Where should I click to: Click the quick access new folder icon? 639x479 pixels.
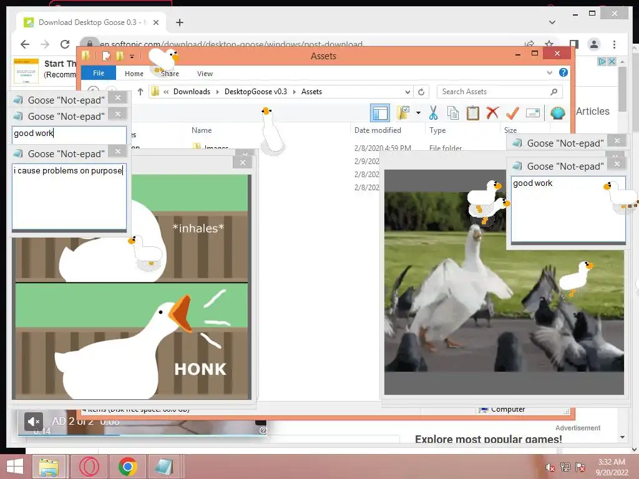point(119,56)
